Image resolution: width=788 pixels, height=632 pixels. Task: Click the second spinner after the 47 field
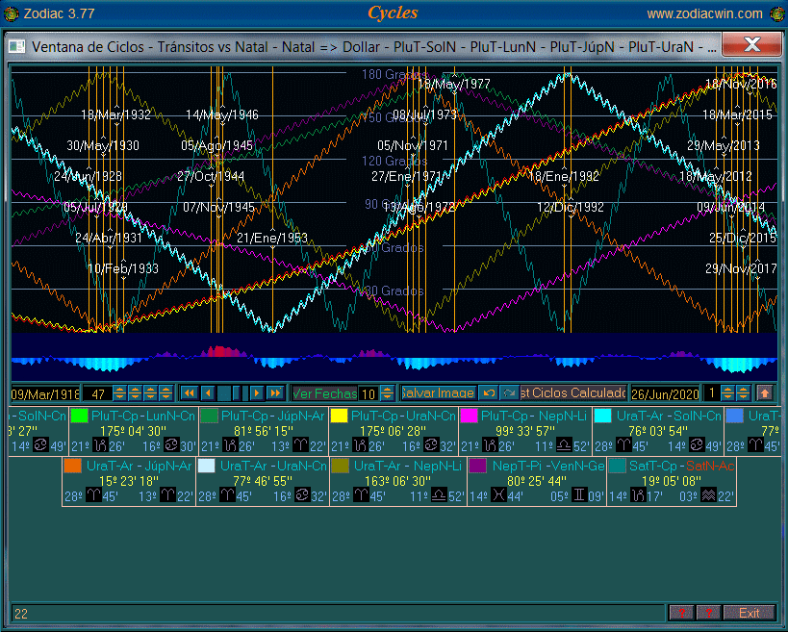coord(135,393)
